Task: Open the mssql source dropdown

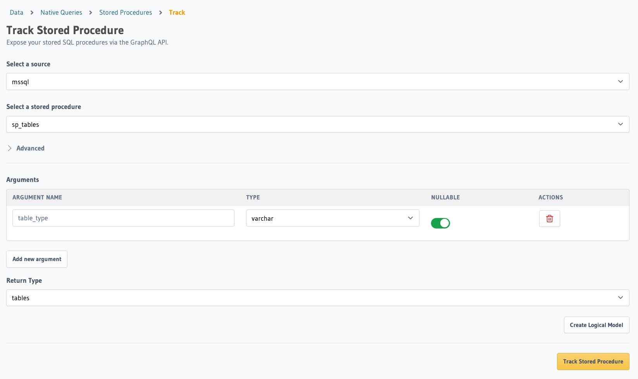Action: [x=317, y=81]
